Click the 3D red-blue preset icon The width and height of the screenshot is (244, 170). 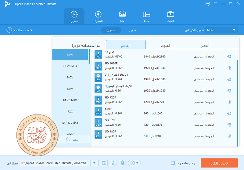pos(98,78)
